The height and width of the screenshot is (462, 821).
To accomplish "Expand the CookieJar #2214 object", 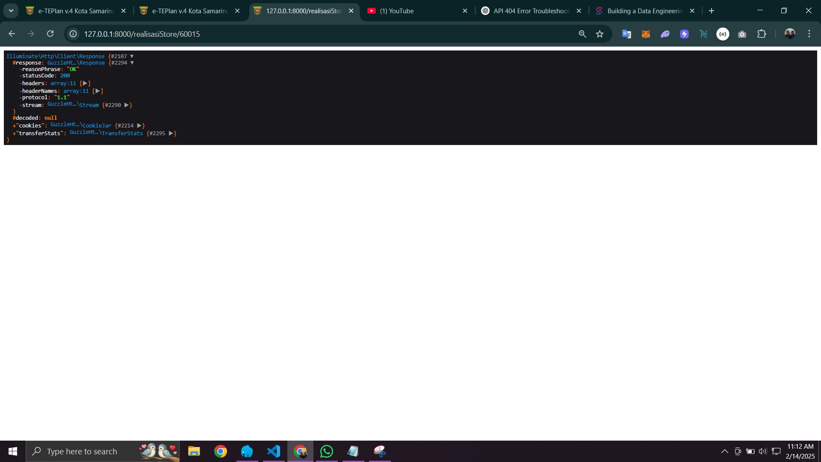I will click(x=139, y=126).
